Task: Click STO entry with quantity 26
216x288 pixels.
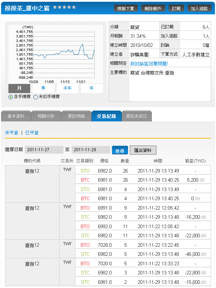Action: 143,171
